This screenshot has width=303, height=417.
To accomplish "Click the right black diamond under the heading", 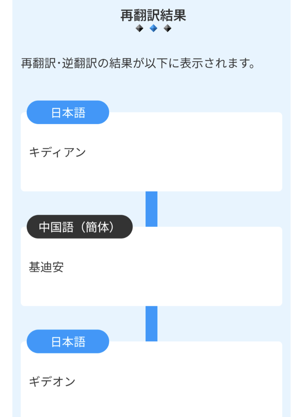I will click(x=167, y=28).
